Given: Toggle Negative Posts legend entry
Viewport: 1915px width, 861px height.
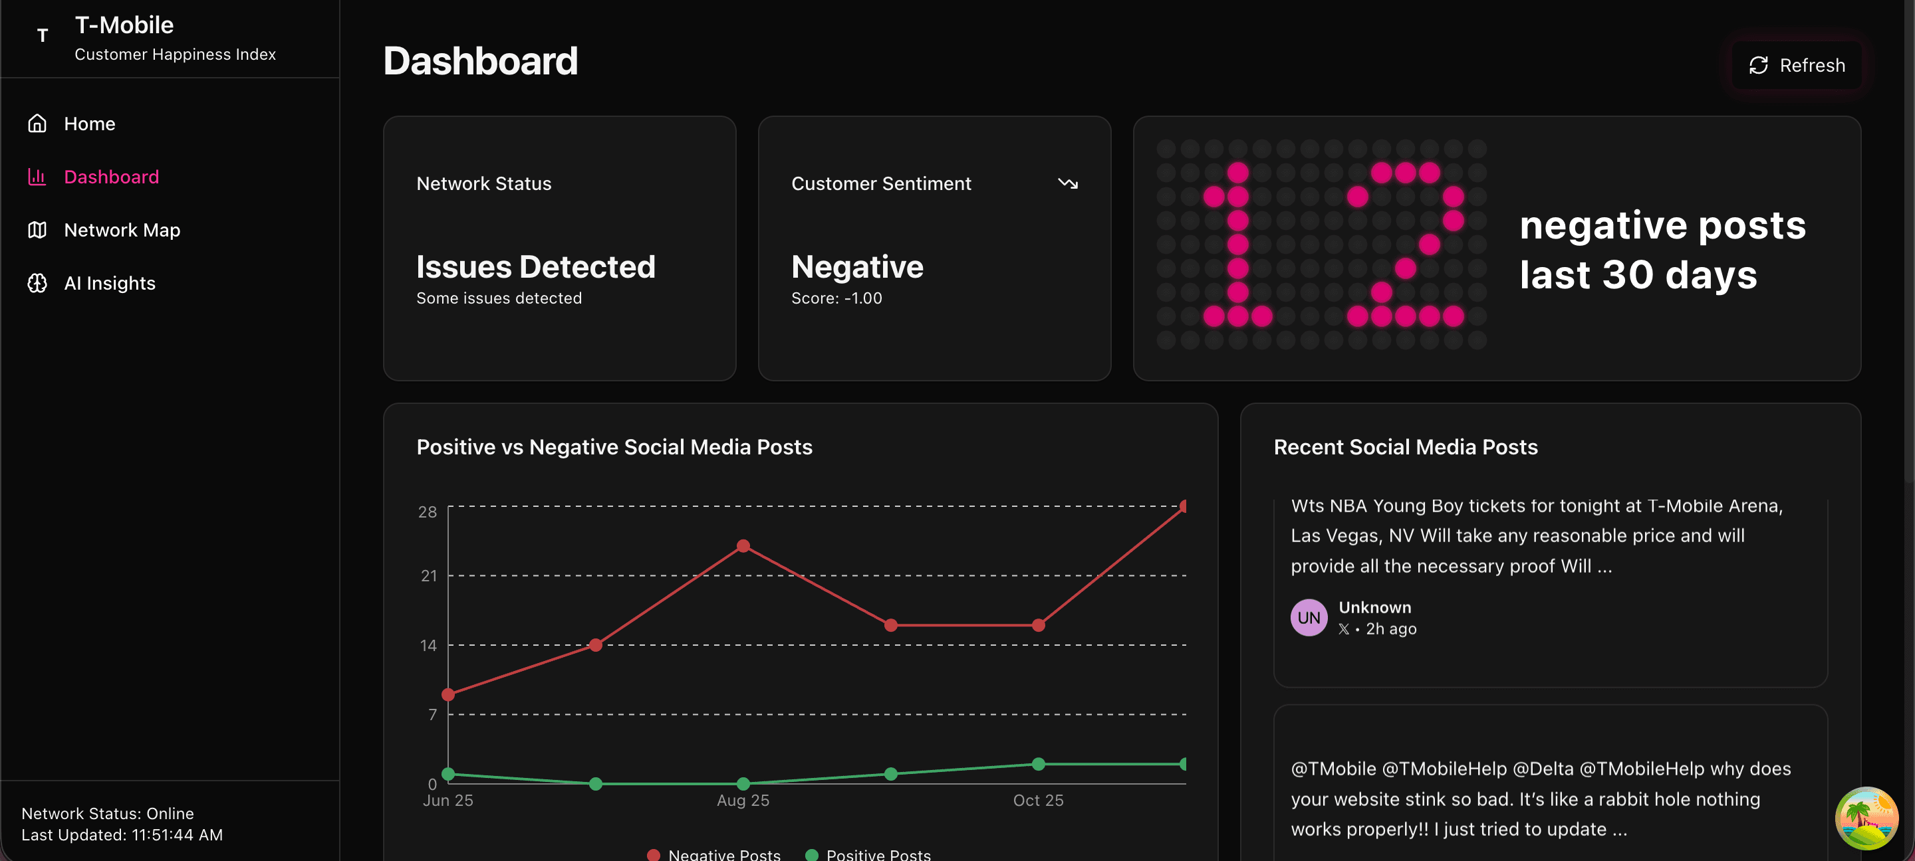Looking at the screenshot, I should (x=713, y=854).
